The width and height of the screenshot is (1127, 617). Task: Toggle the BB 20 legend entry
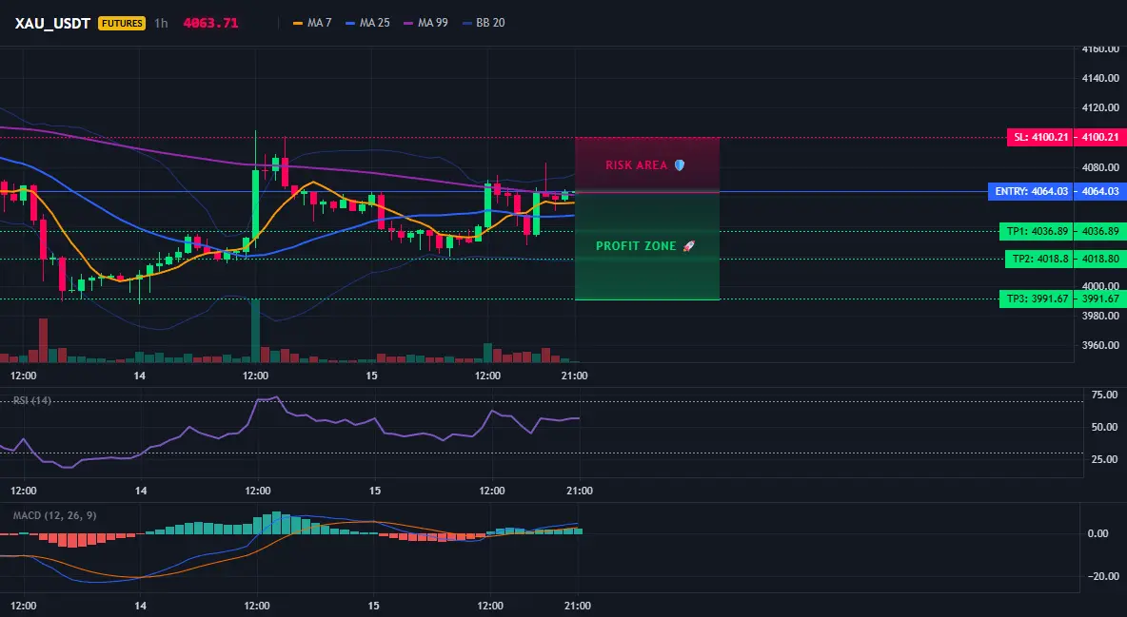(483, 23)
